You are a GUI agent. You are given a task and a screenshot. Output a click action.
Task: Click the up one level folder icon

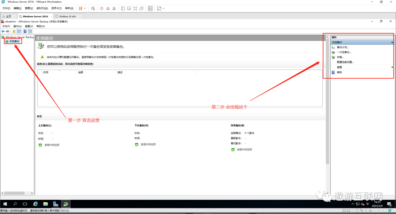click(14, 31)
